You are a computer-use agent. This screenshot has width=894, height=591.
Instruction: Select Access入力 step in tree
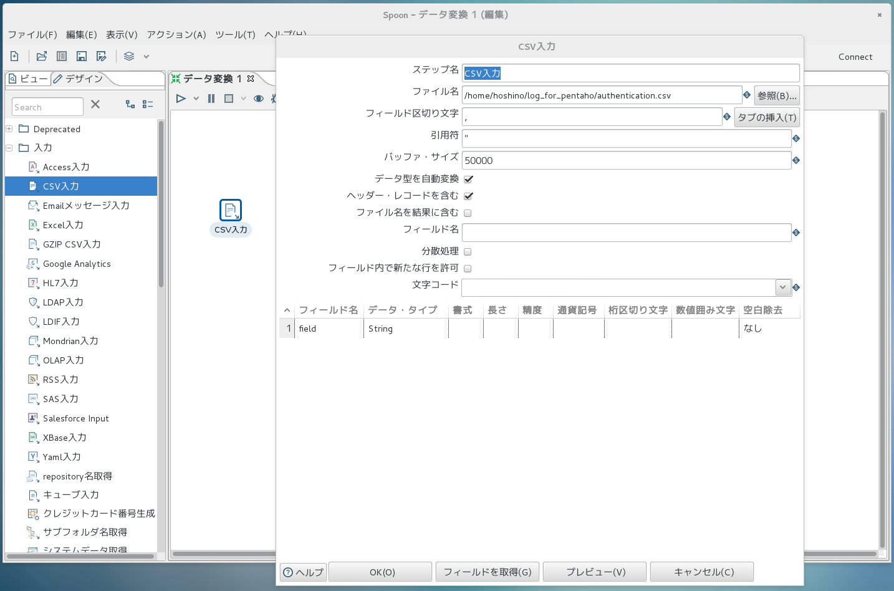tap(66, 167)
